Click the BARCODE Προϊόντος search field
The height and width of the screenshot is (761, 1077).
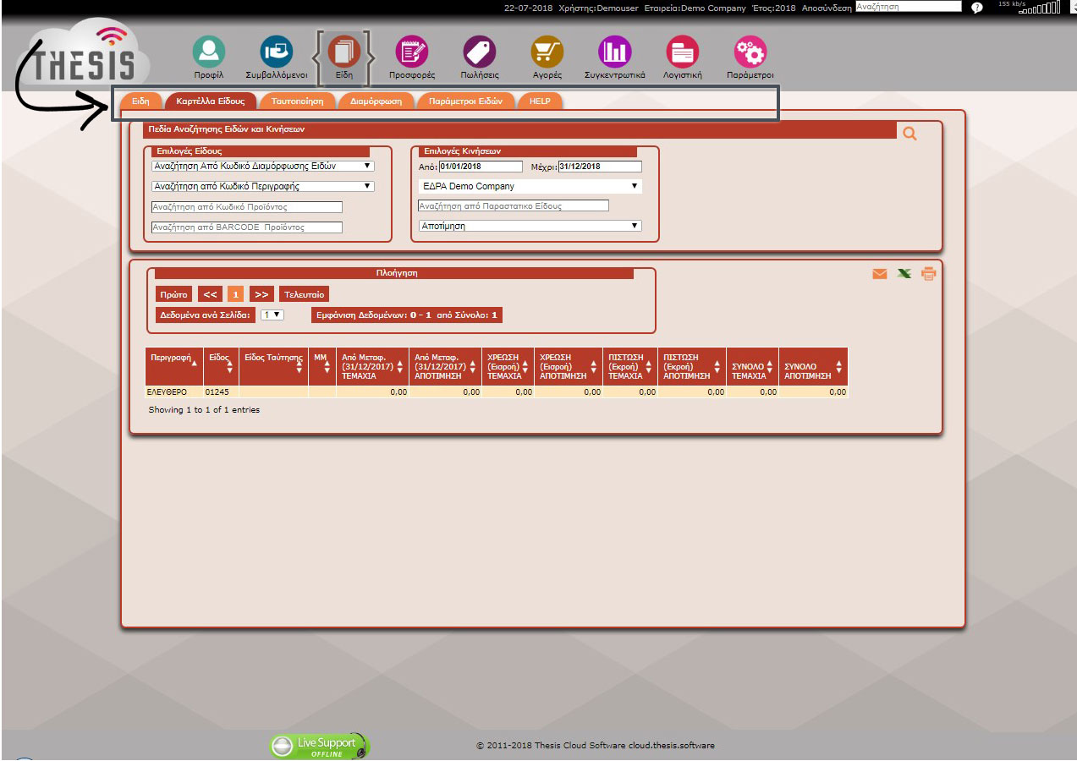pos(247,227)
